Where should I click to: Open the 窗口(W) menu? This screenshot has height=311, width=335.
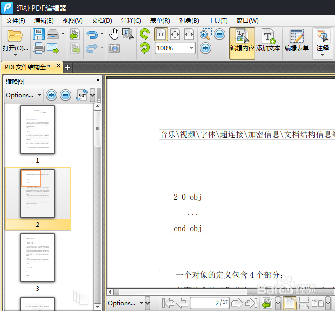(x=248, y=21)
